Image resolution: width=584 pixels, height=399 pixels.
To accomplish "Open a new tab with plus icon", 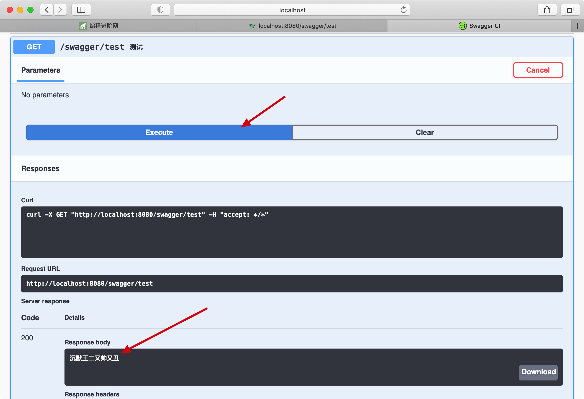I will coord(577,26).
